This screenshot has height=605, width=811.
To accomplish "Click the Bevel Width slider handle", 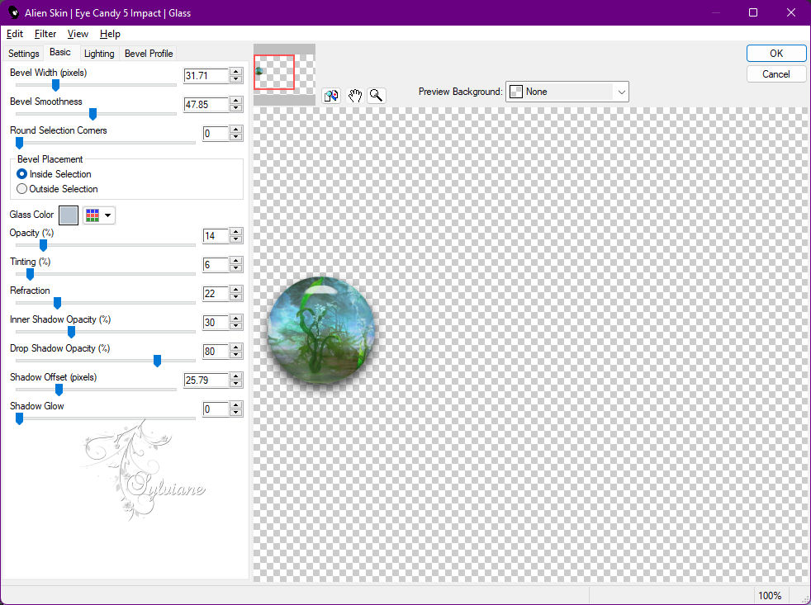I will click(56, 85).
